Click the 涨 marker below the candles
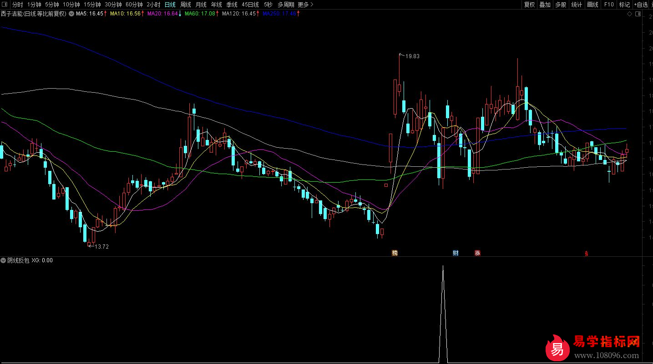This screenshot has width=653, height=364. coord(477,253)
